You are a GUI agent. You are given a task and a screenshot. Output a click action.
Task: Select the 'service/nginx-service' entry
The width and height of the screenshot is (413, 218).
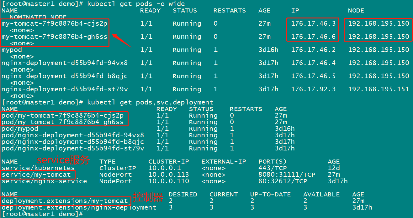pyautogui.click(x=44, y=181)
